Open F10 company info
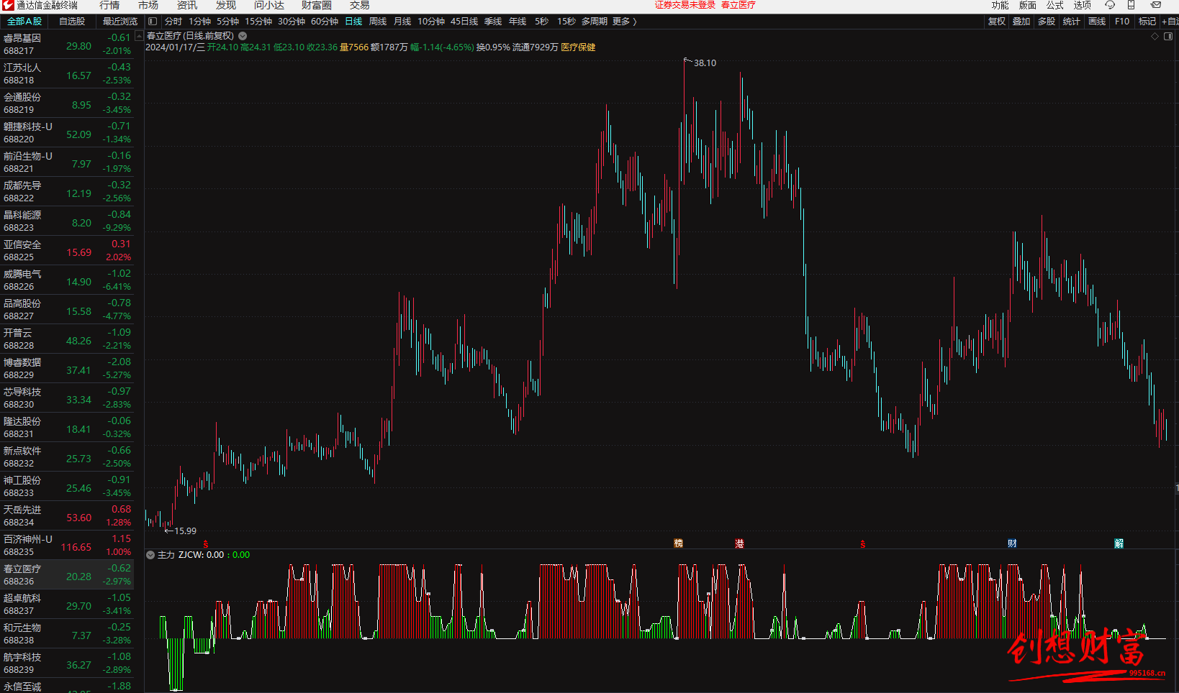The height and width of the screenshot is (693, 1179). point(1122,22)
